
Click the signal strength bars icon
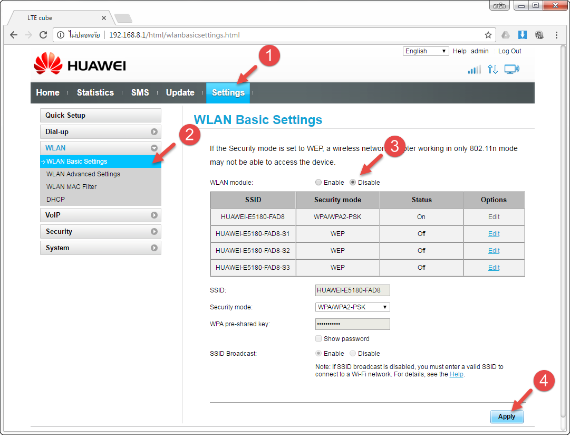tap(475, 69)
